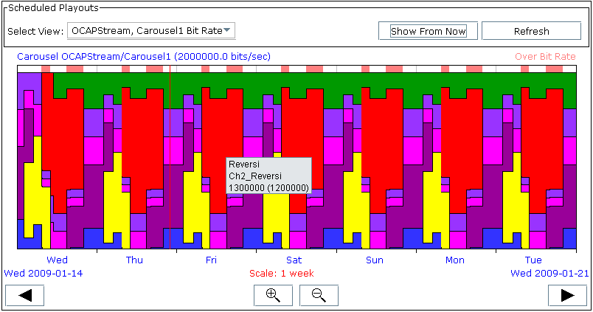Click the Reversi Ch2_Reversi tooltip box
The width and height of the screenshot is (593, 312).
click(x=269, y=176)
